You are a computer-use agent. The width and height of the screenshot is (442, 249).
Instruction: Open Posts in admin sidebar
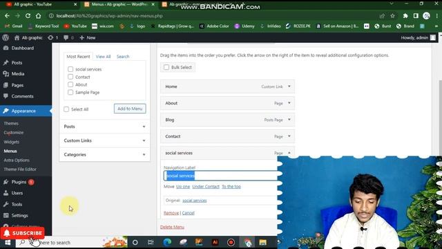[x=17, y=63]
